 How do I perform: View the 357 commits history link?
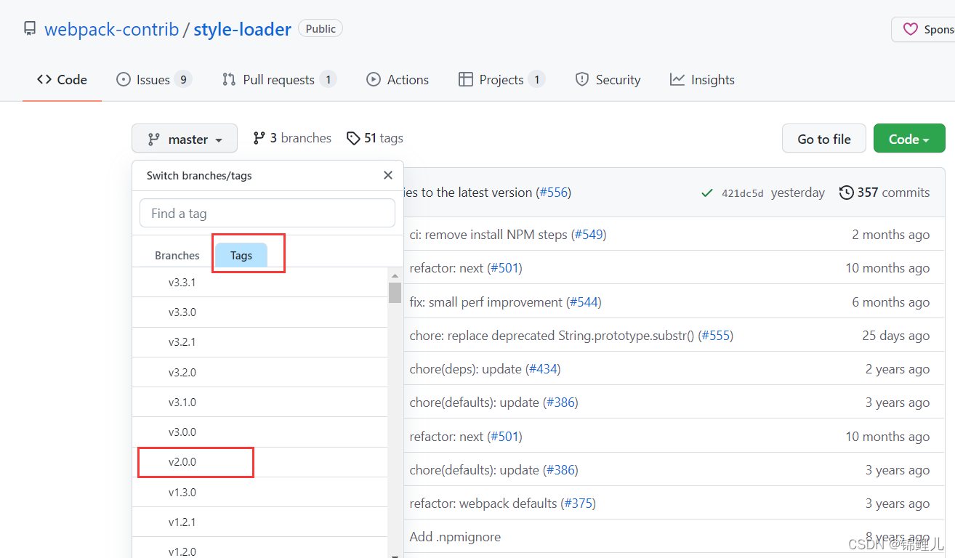point(885,193)
